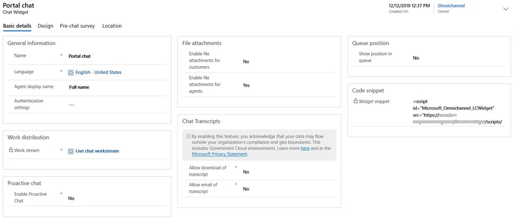
Task: Open the Omnichannel owner link
Action: [451, 6]
